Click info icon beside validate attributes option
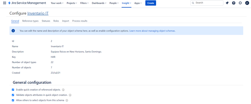 [70, 95]
